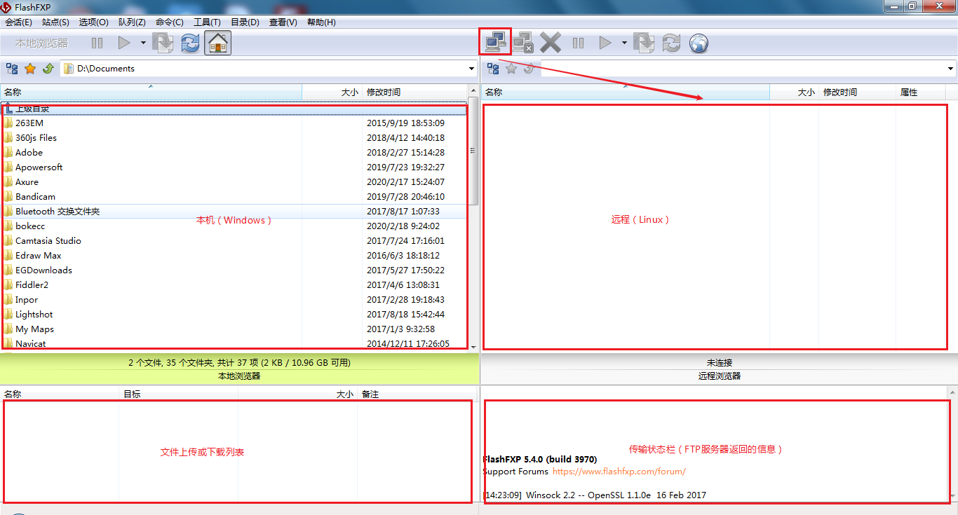The image size is (958, 515).
Task: Click the remote pane transfer files icon
Action: [644, 43]
